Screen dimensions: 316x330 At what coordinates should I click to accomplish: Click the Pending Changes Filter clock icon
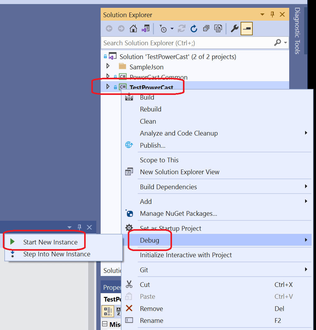[163, 29]
